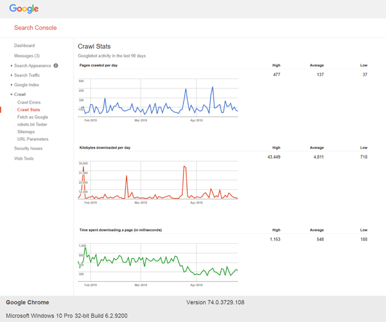Click the green download time chart

158,265
